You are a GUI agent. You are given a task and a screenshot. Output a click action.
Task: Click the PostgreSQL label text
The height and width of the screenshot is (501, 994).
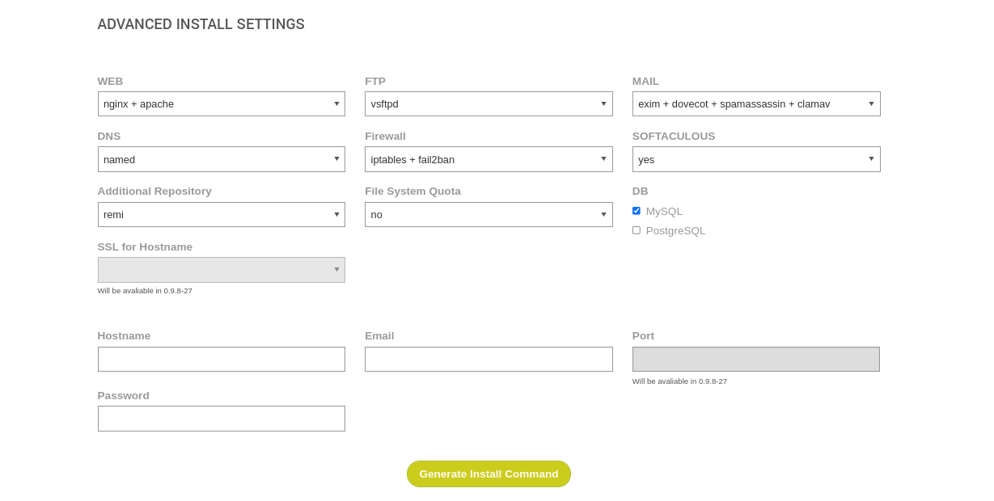click(x=675, y=230)
